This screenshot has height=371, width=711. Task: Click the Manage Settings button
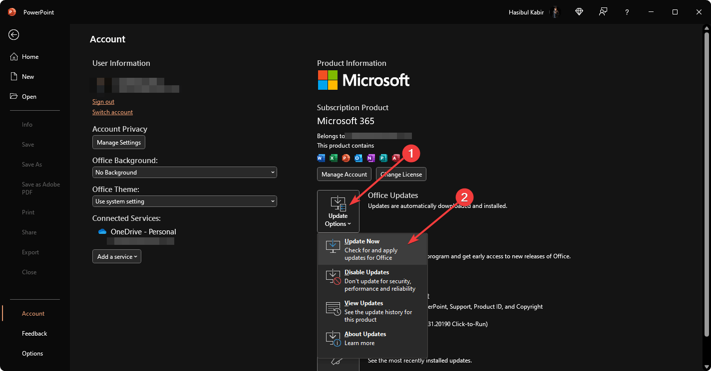point(119,143)
